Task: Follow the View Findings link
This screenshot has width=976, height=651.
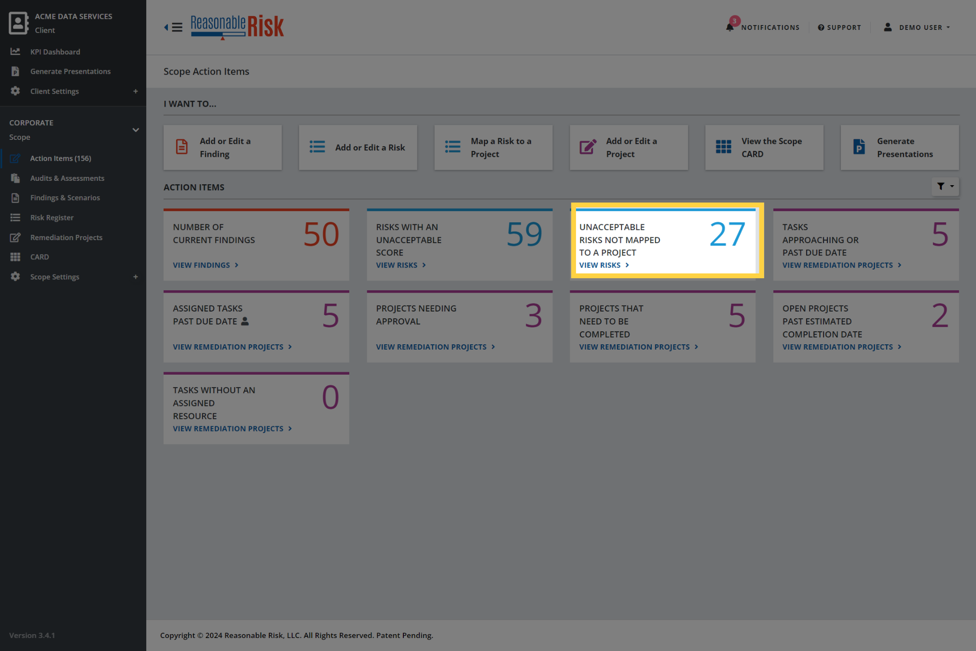Action: click(x=206, y=265)
